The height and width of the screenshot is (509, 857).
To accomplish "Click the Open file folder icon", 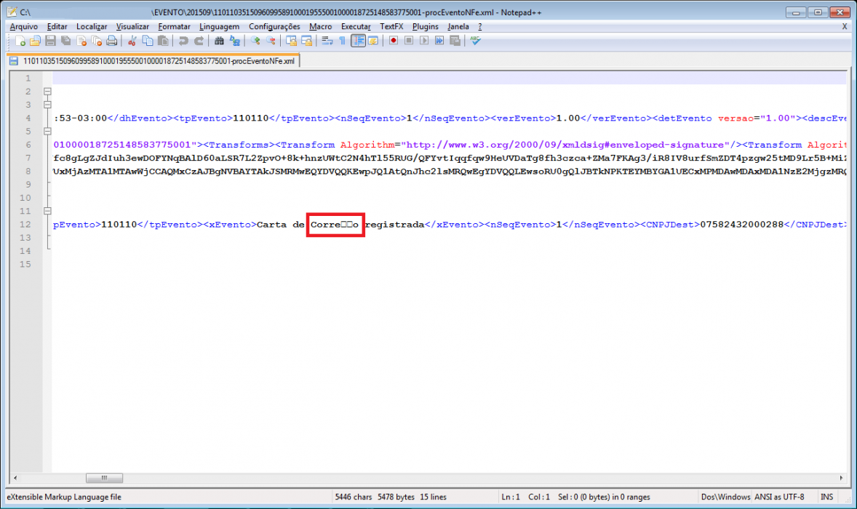I will click(x=35, y=41).
